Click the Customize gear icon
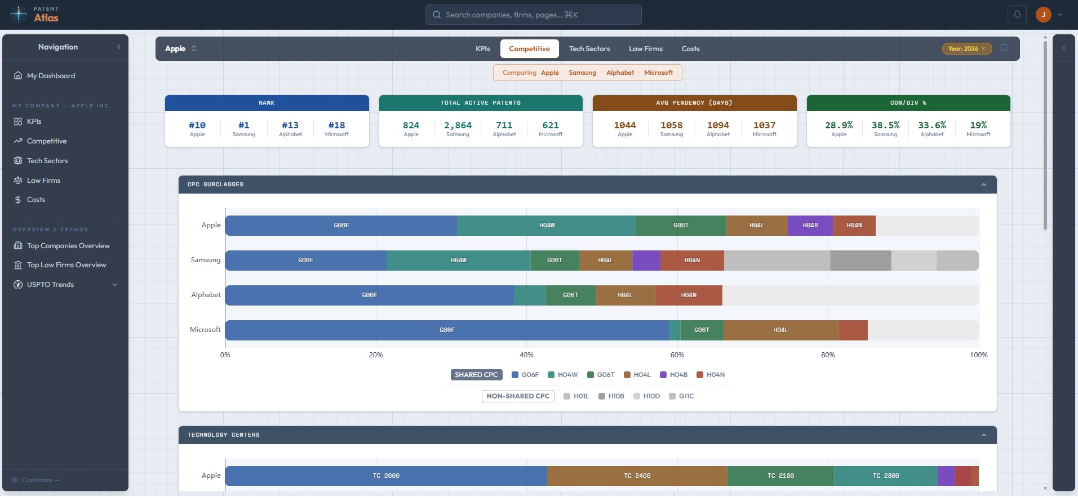The image size is (1078, 498). (15, 480)
